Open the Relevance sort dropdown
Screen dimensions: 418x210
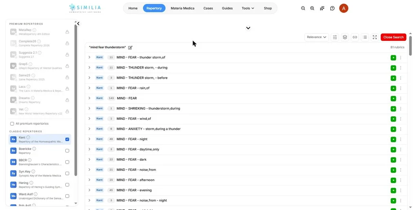[x=316, y=37]
